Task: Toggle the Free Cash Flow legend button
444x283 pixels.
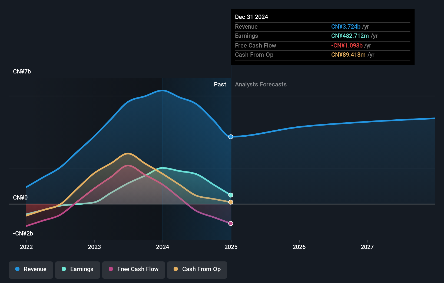Action: 134,270
